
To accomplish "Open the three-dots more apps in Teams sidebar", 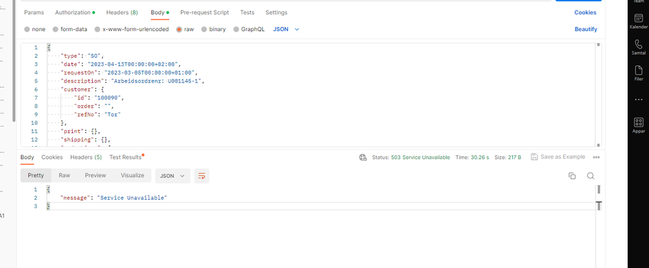I will [639, 99].
